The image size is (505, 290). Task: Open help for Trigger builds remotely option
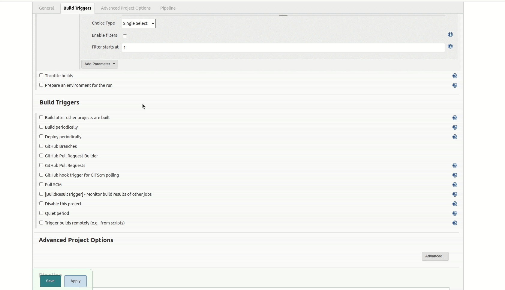(455, 223)
